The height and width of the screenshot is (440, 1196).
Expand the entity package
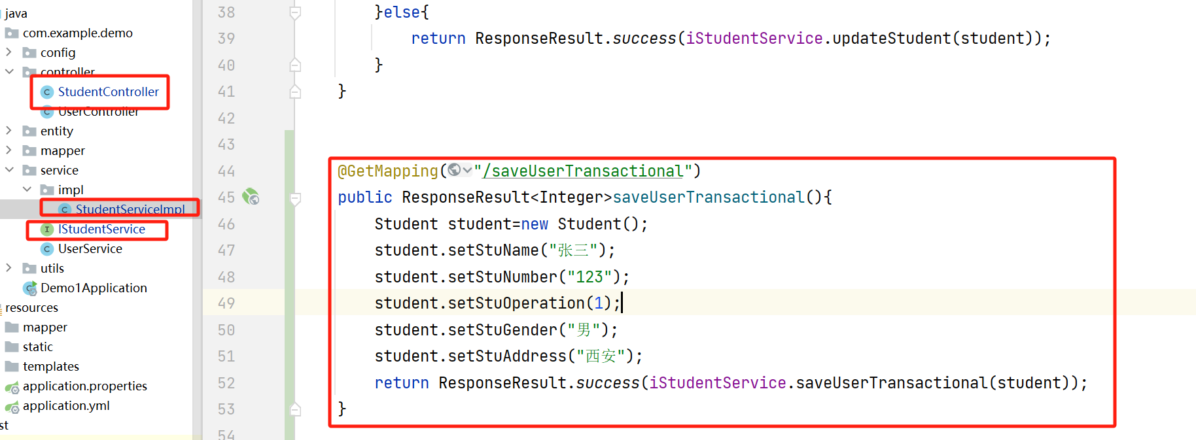(x=9, y=130)
